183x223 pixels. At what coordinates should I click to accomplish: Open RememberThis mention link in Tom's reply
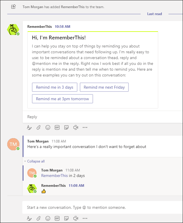tap(55, 176)
